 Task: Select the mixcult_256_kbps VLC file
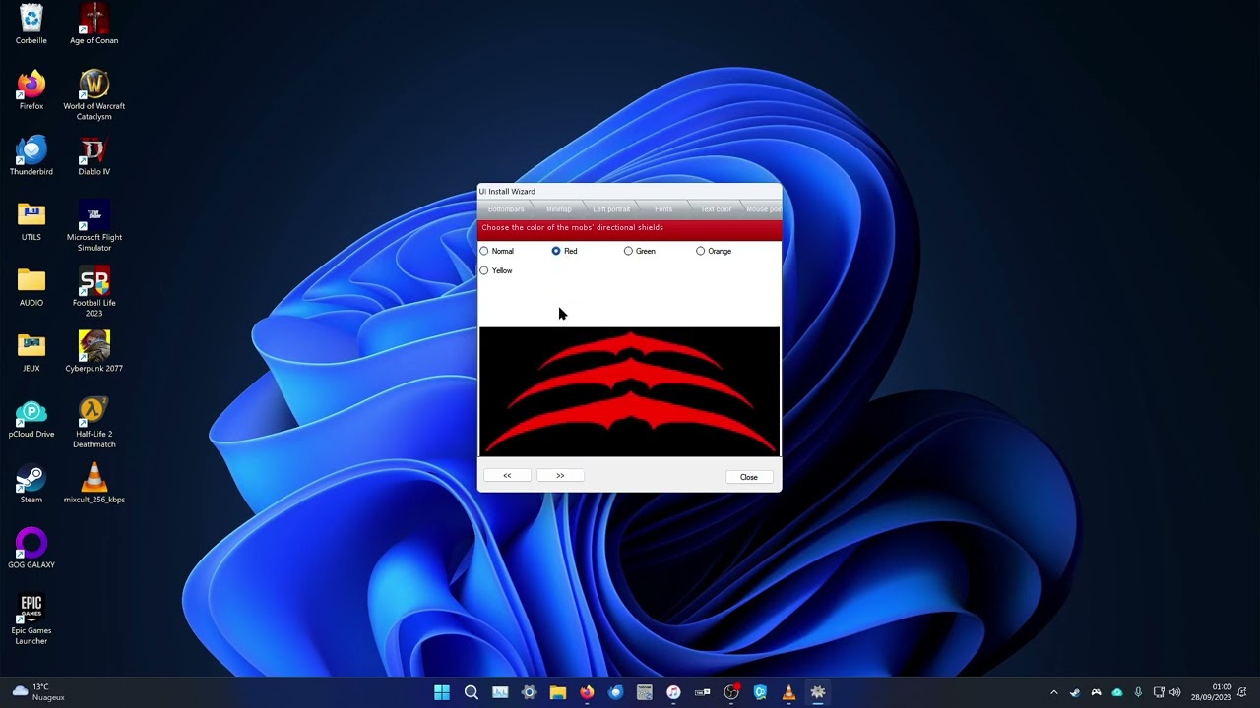(x=94, y=484)
